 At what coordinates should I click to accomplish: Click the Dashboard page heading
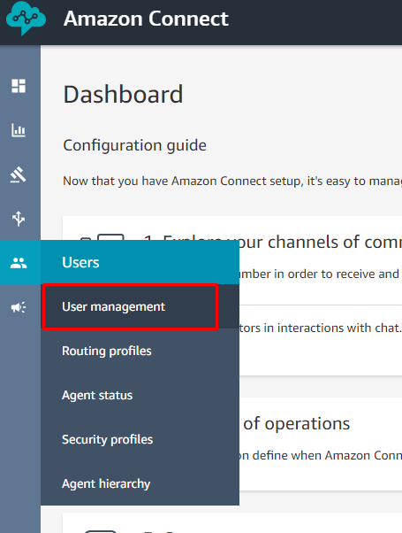[x=123, y=94]
